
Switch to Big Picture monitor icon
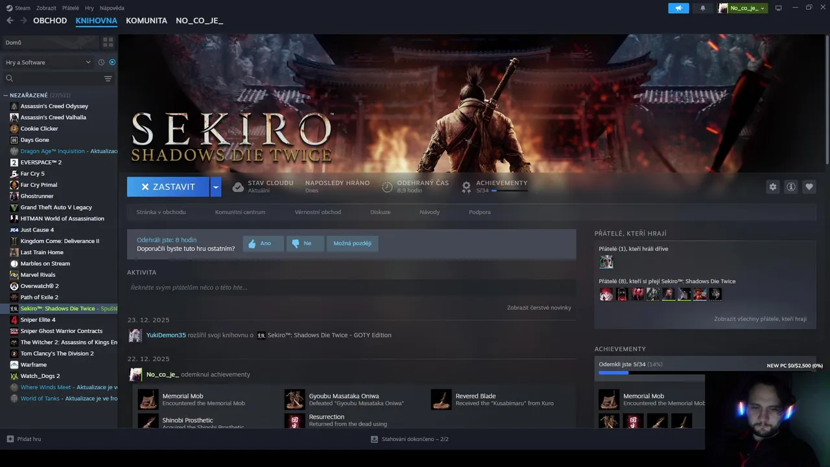click(x=778, y=8)
